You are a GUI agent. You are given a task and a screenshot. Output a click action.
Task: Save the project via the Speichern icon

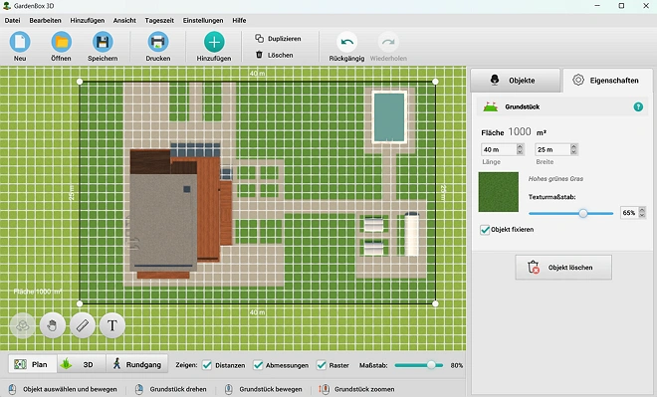(103, 43)
